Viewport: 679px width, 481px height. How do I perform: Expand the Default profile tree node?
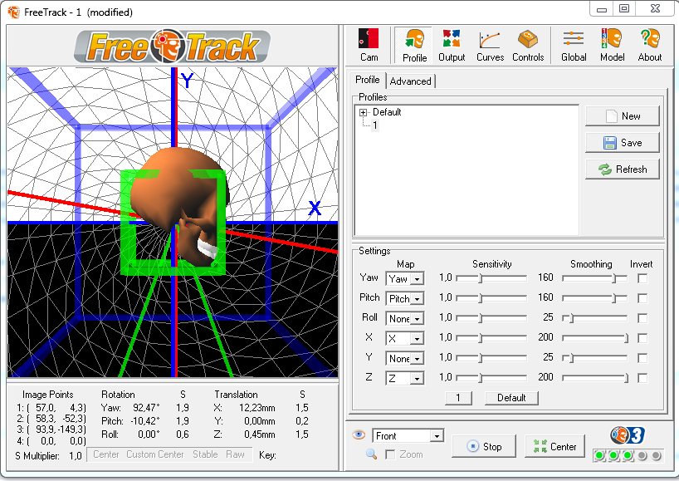coord(363,112)
